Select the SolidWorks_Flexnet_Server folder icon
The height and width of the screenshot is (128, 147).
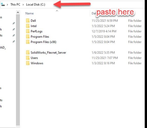click(x=28, y=53)
